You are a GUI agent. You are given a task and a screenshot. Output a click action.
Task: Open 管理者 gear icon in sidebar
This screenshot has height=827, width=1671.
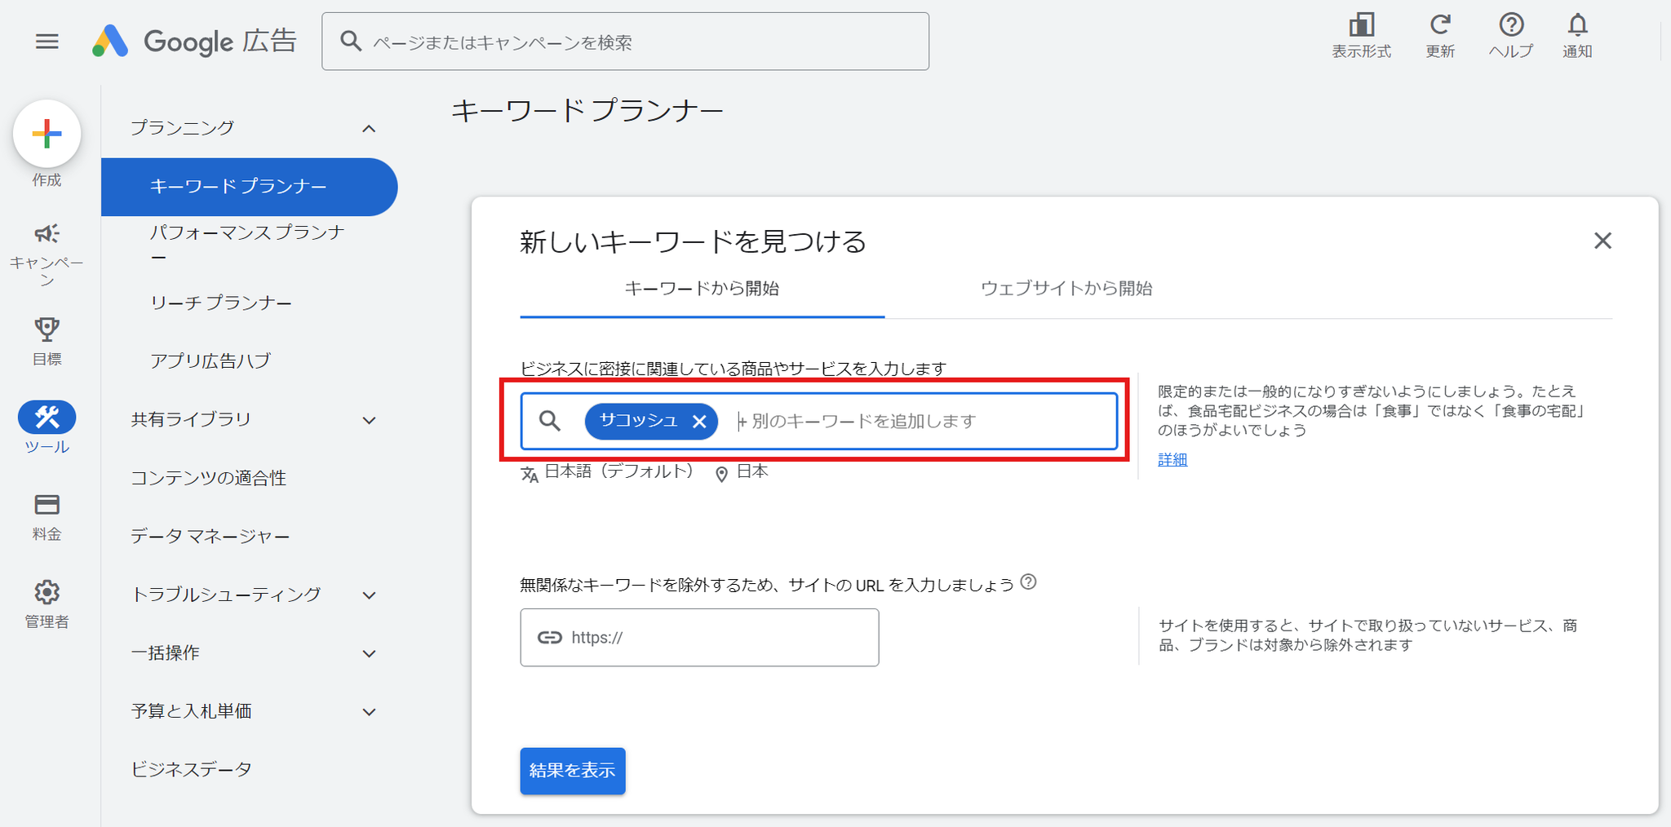(47, 592)
